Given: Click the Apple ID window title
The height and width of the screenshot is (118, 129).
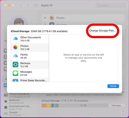Looking at the screenshot, I should pos(47,5).
